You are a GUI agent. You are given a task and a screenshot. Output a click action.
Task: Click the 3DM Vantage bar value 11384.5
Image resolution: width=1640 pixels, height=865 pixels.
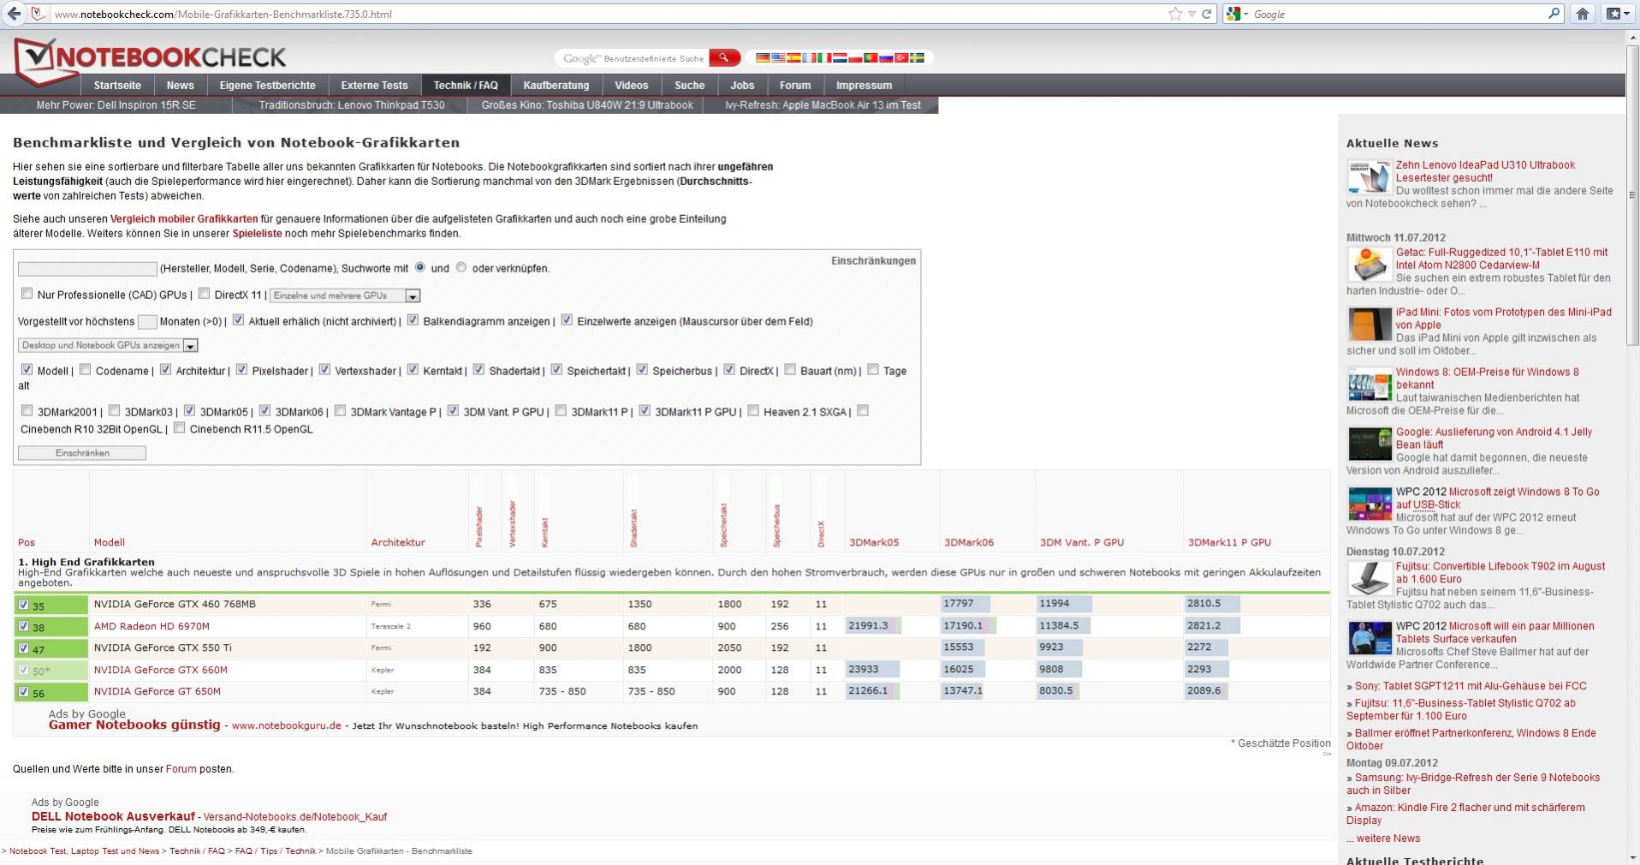click(x=1064, y=626)
